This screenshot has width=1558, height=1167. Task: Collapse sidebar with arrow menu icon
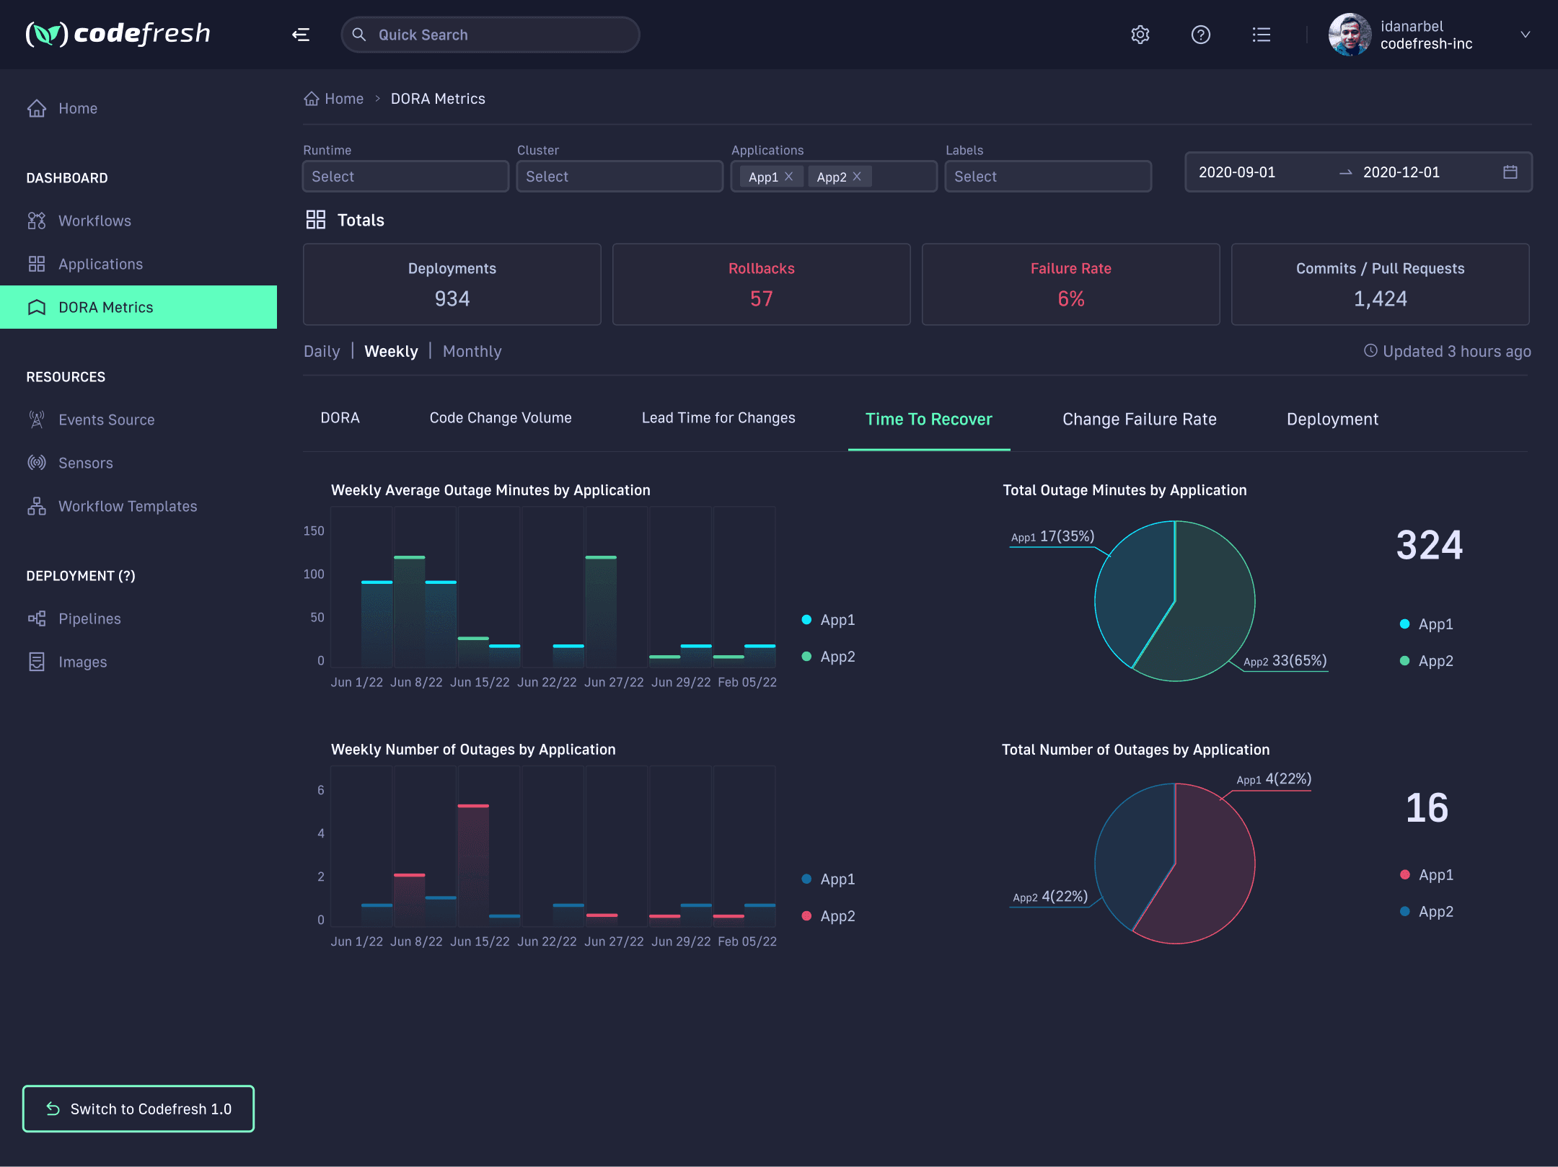tap(301, 35)
